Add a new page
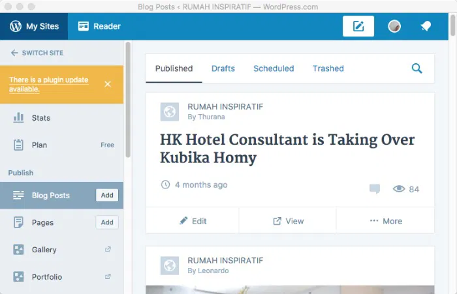This screenshot has width=457, height=294. click(x=107, y=222)
